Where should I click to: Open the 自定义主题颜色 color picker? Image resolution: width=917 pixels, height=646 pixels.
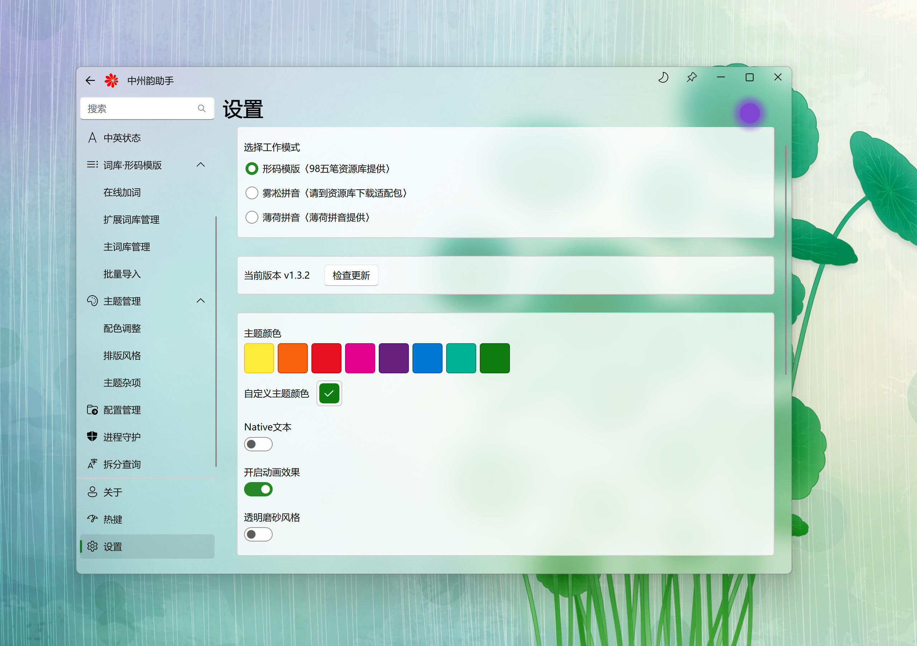click(329, 393)
